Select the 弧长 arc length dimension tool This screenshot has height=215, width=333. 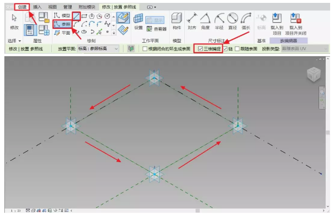tap(246, 21)
